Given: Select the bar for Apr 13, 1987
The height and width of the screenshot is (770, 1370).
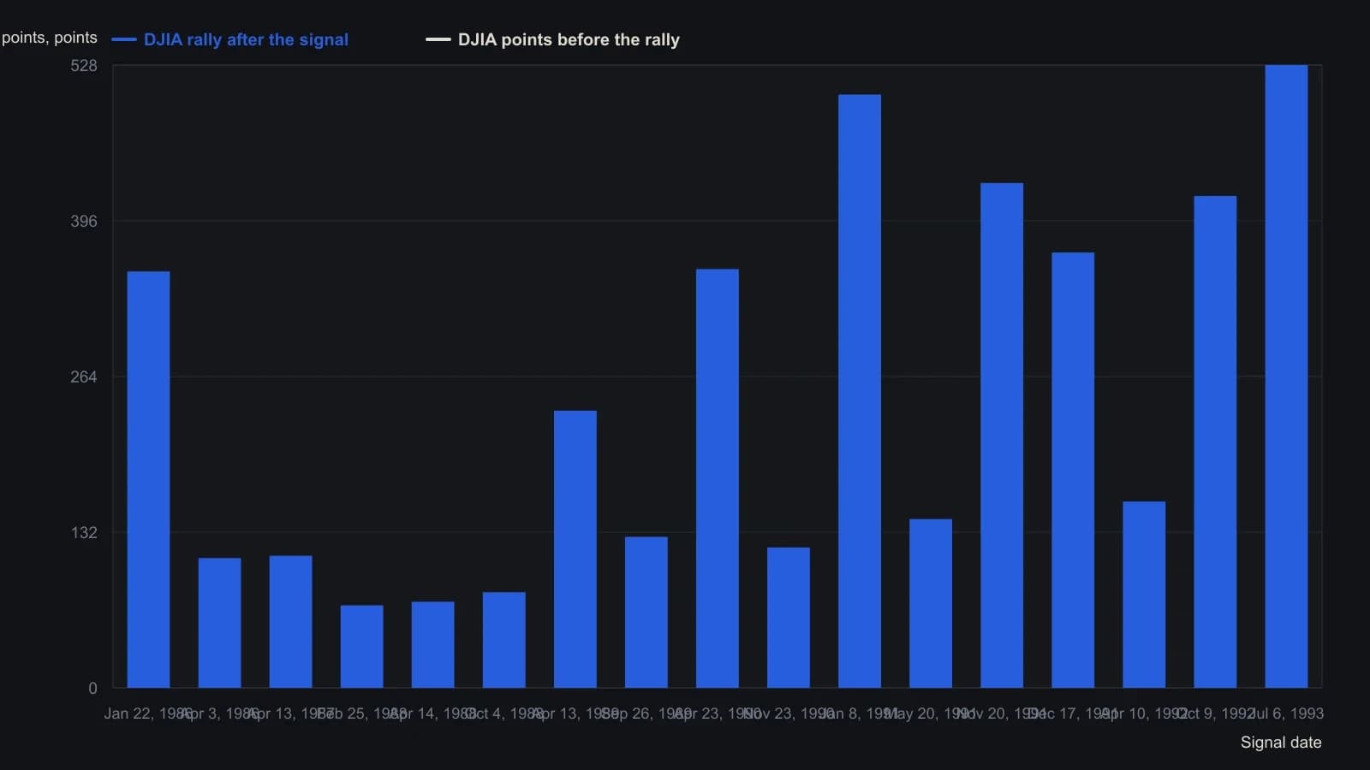Looking at the screenshot, I should (290, 622).
